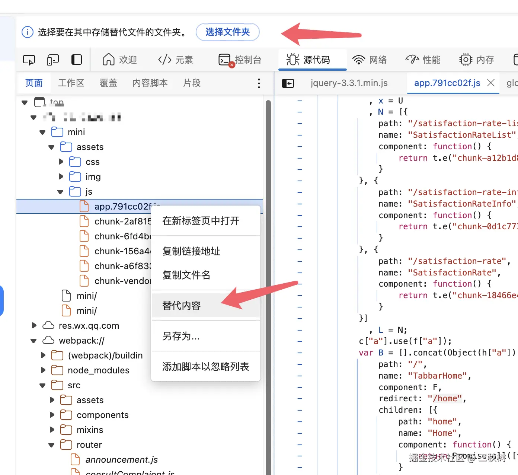Click code line 'name: "TabbarHome"'

click(425, 376)
